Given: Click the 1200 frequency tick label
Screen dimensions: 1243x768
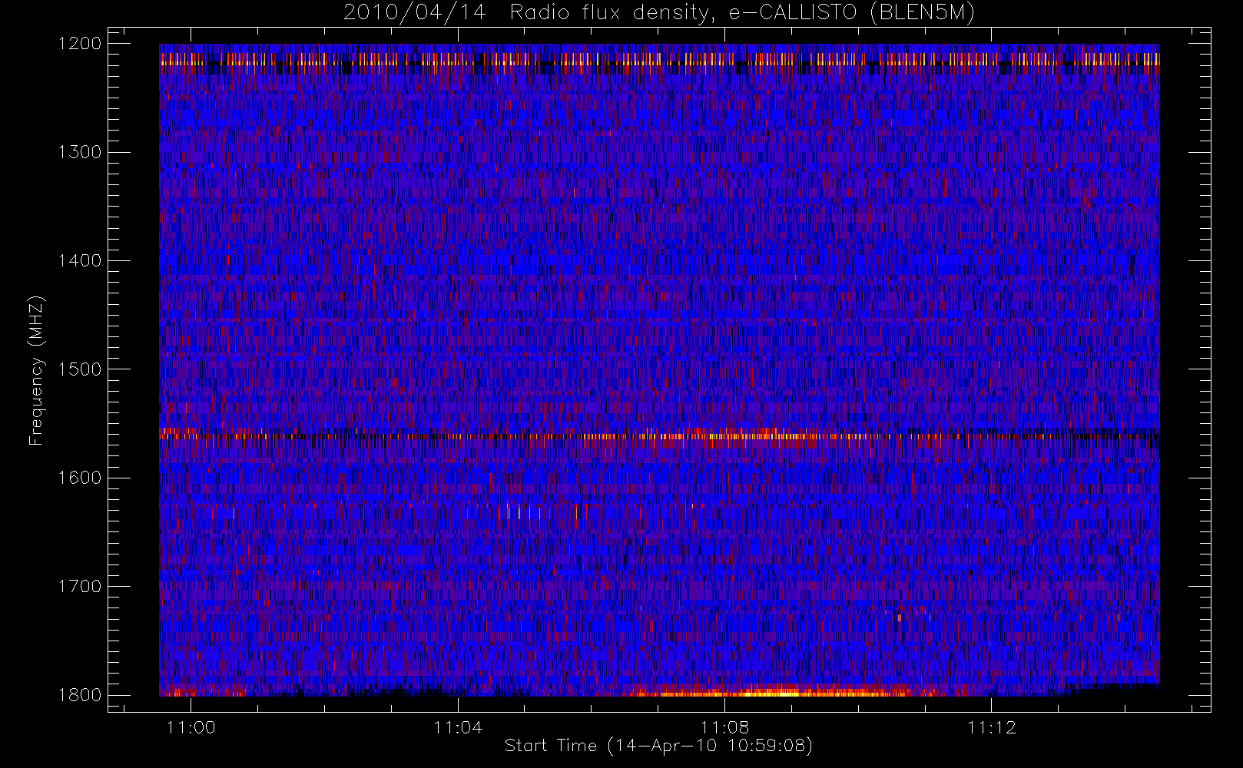Looking at the screenshot, I should [x=80, y=44].
